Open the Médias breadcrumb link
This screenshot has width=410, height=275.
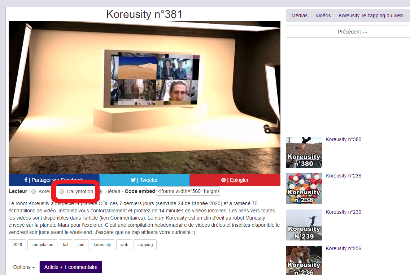(x=299, y=15)
